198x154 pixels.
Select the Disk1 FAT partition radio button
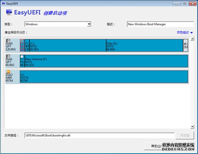pyautogui.click(x=22, y=57)
